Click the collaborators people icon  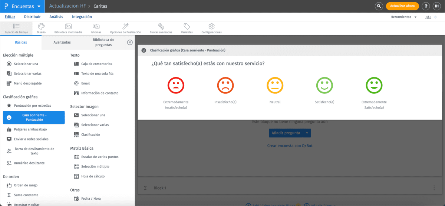click(x=428, y=17)
